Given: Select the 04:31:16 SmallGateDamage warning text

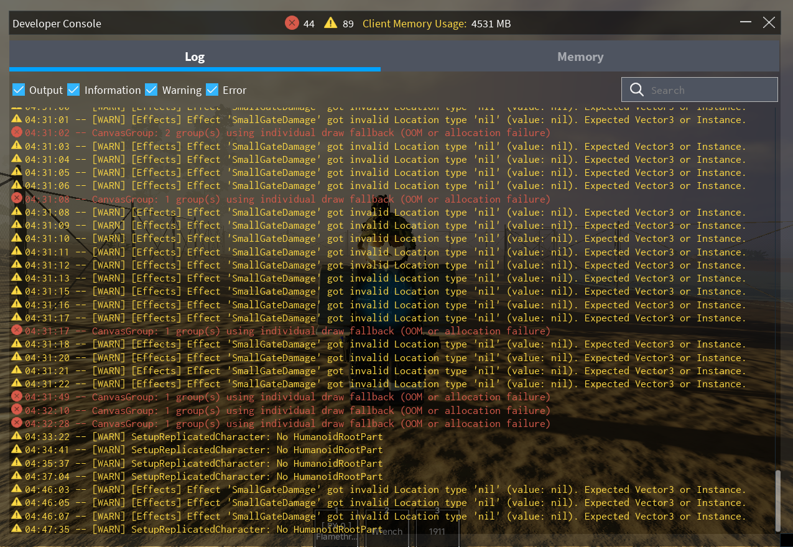Looking at the screenshot, I should click(x=386, y=305).
